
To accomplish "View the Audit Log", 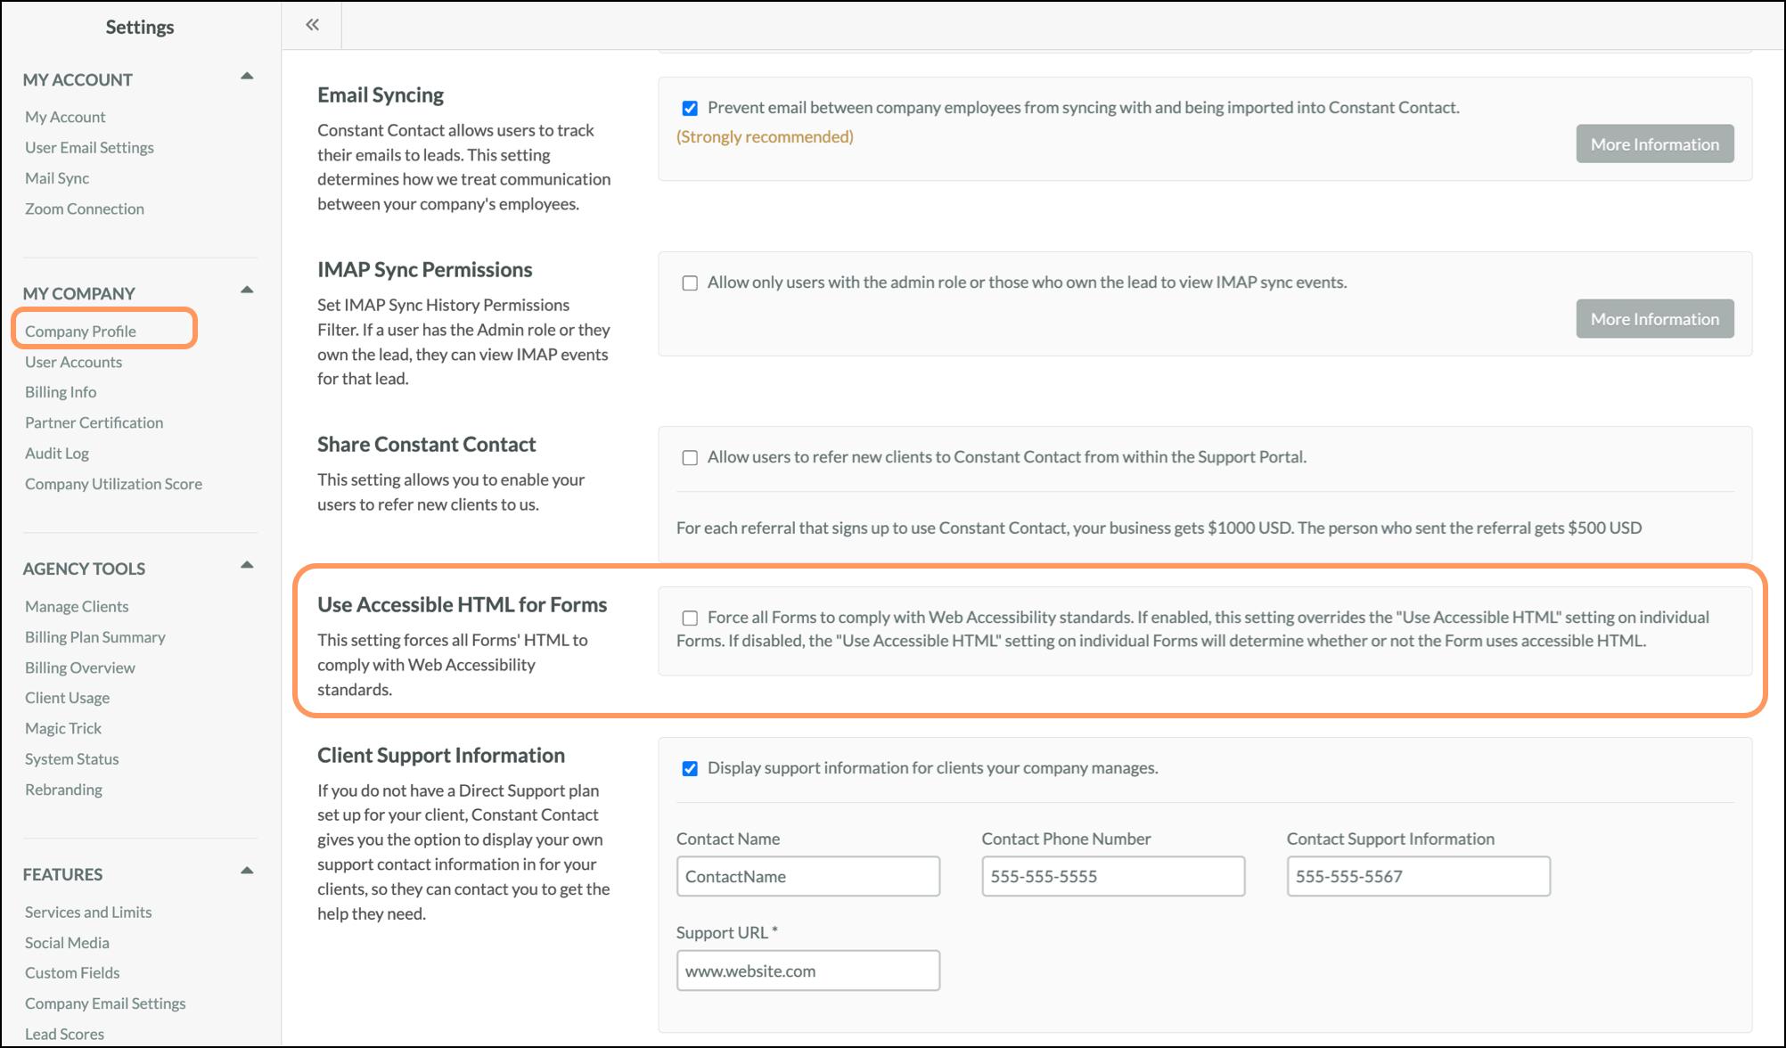I will click(x=57, y=454).
